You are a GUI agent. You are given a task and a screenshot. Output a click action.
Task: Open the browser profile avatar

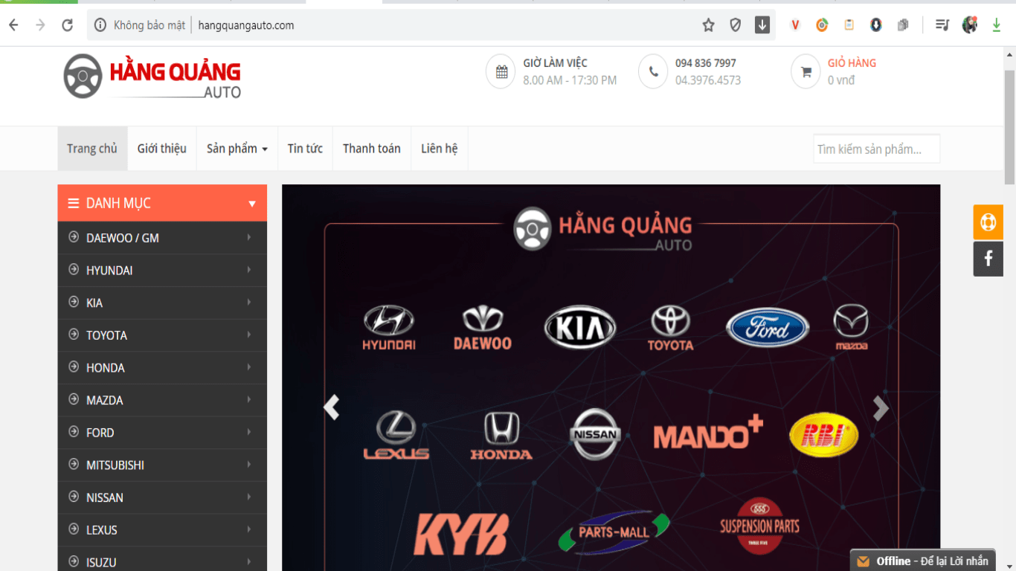pyautogui.click(x=970, y=25)
